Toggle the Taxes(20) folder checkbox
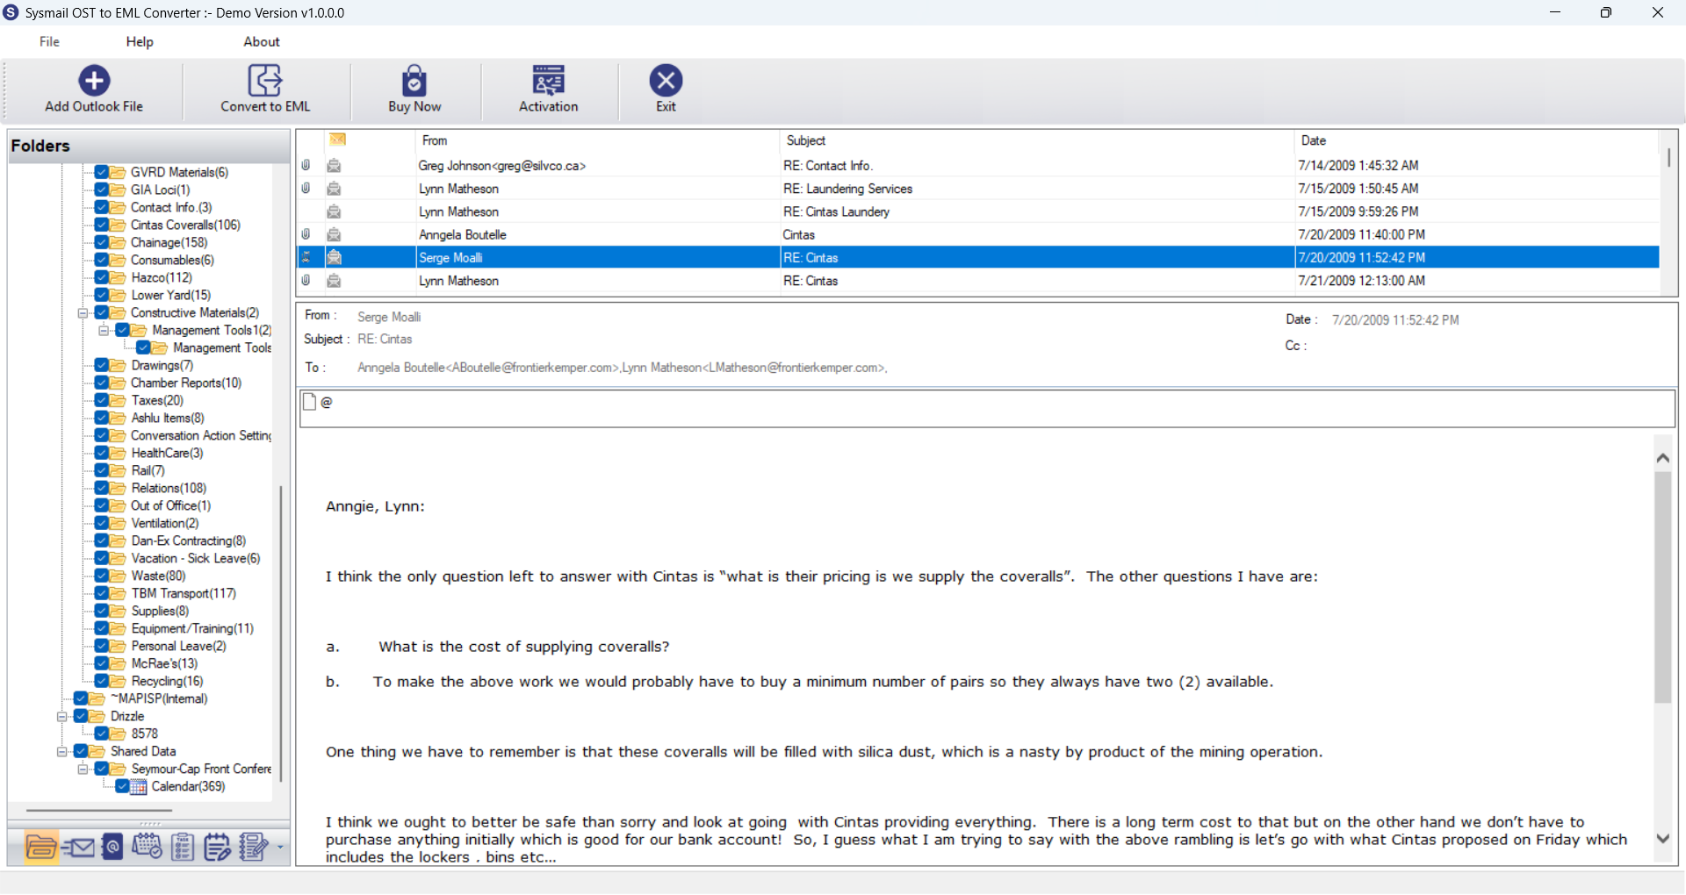The width and height of the screenshot is (1686, 895). 102,400
